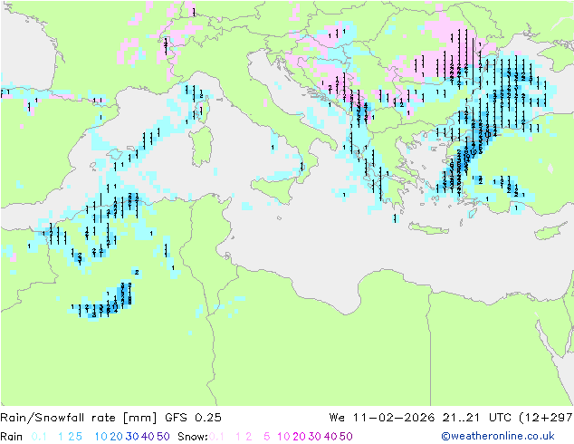Click the 'Snow:' legend label
Image resolution: width=574 pixels, height=444 pixels.
(x=193, y=437)
